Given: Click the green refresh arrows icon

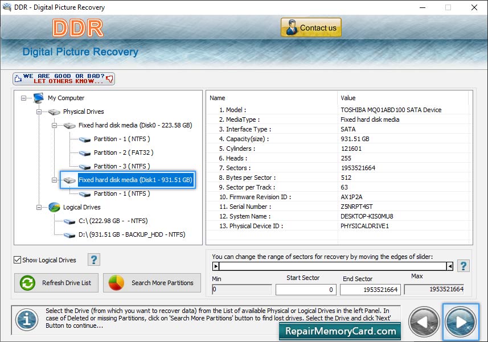Looking at the screenshot, I should point(27,283).
